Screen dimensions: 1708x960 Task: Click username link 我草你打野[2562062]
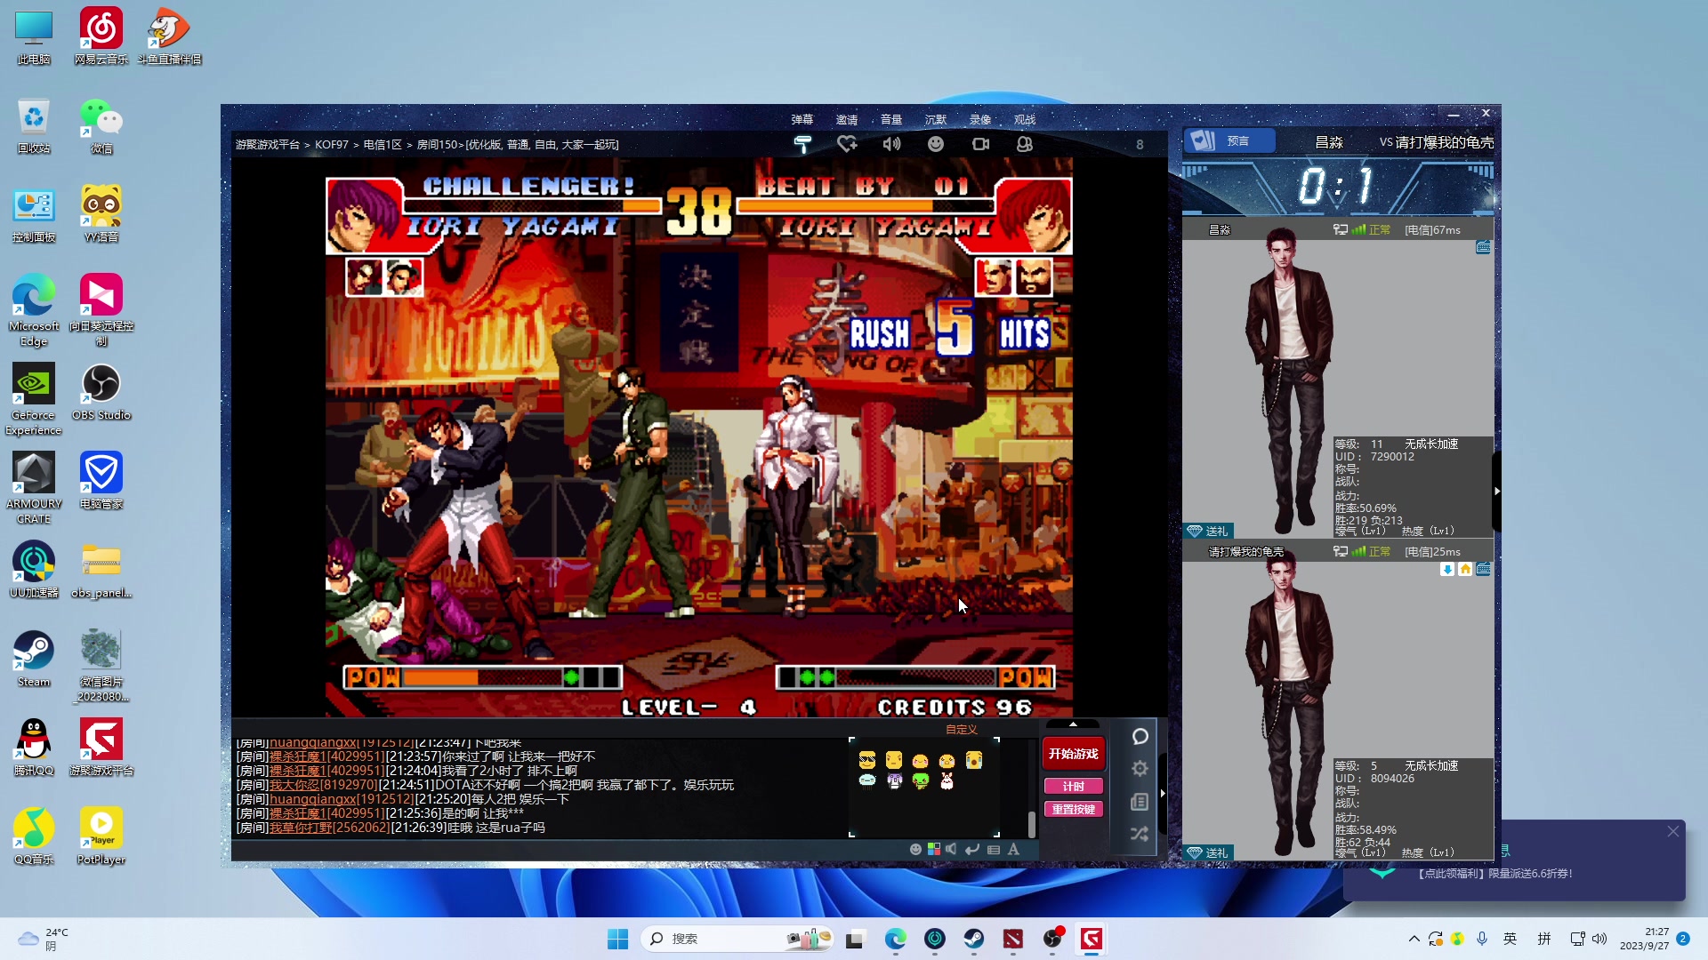(329, 828)
